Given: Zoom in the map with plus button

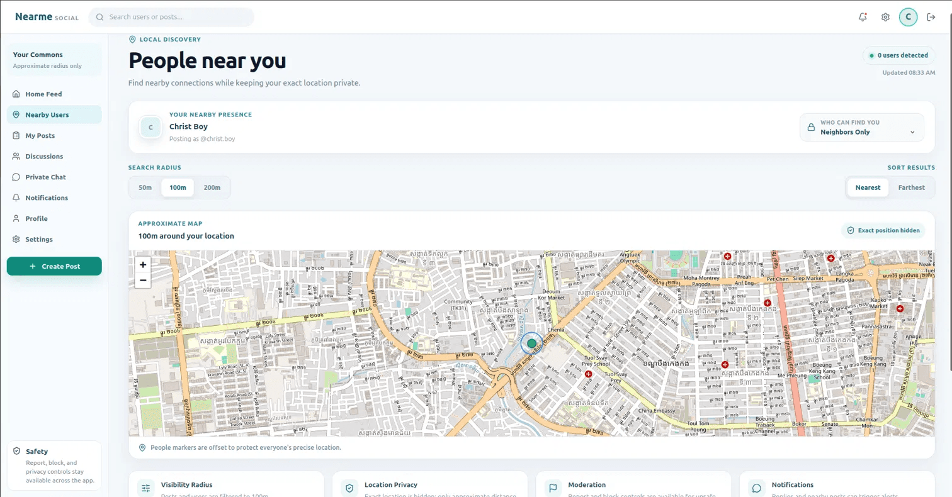Looking at the screenshot, I should pyautogui.click(x=143, y=265).
